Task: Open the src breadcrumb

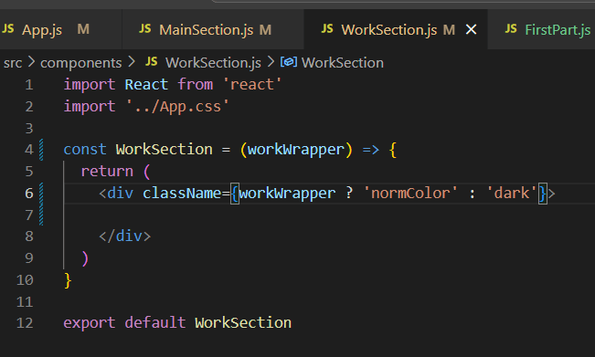Action: click(13, 63)
